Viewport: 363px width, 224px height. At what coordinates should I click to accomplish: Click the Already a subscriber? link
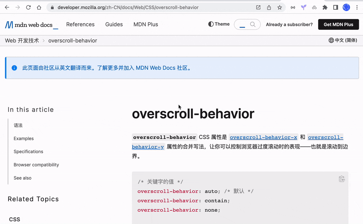[x=289, y=25]
